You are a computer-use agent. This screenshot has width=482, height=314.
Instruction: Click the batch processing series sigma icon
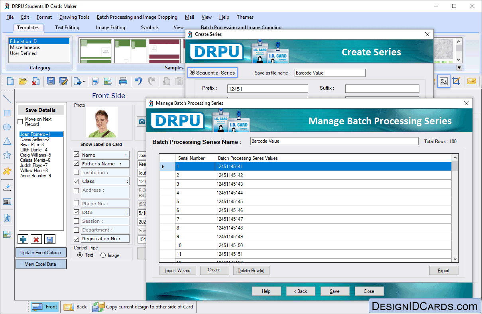[443, 81]
